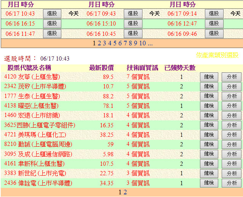Click 7 個買訊 signal text

(138, 77)
